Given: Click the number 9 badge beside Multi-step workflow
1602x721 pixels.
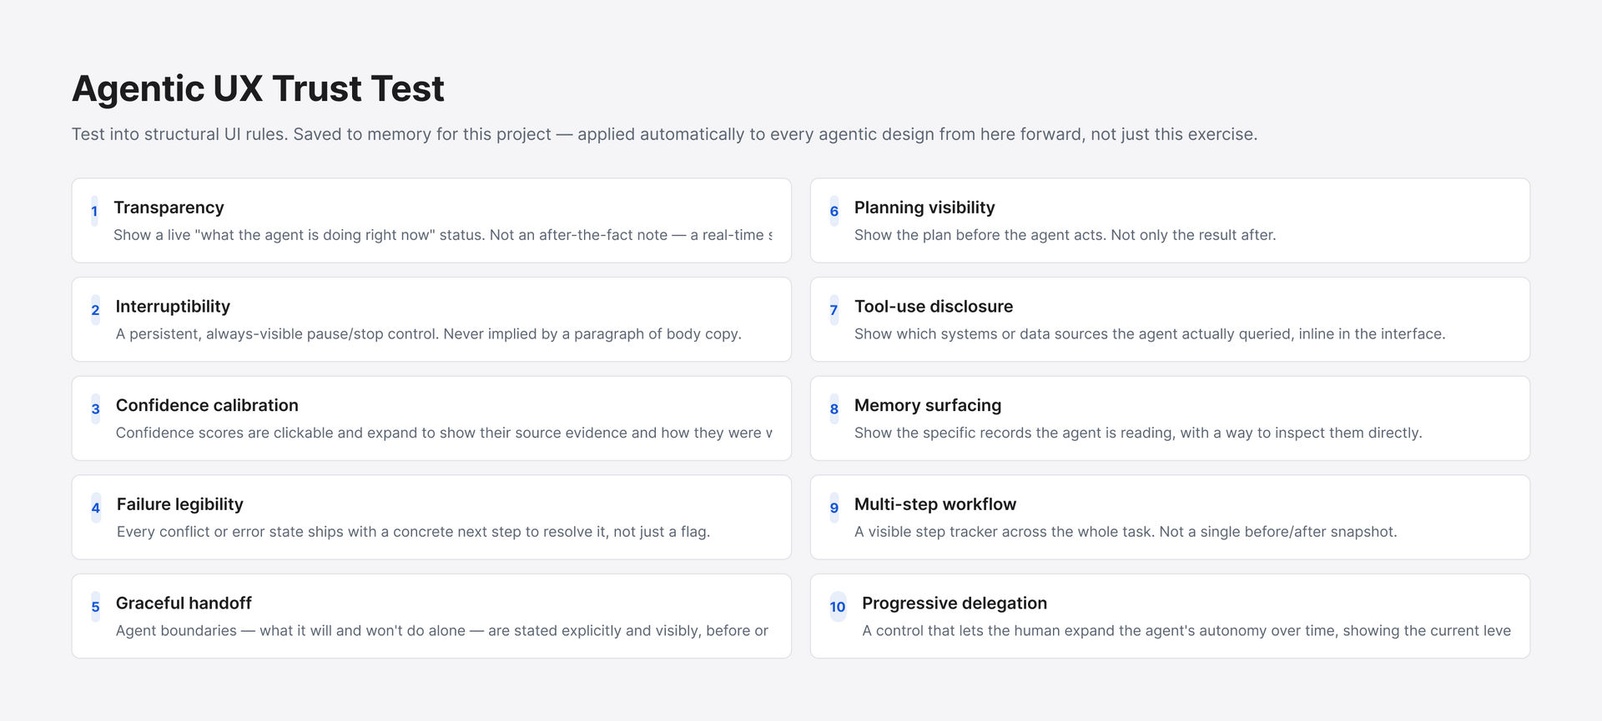Looking at the screenshot, I should (x=834, y=508).
